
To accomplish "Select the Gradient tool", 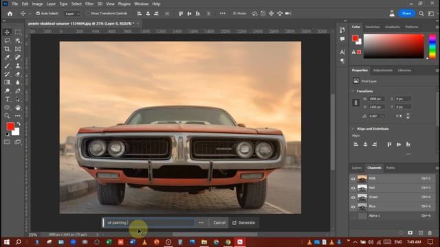I will tap(7, 82).
